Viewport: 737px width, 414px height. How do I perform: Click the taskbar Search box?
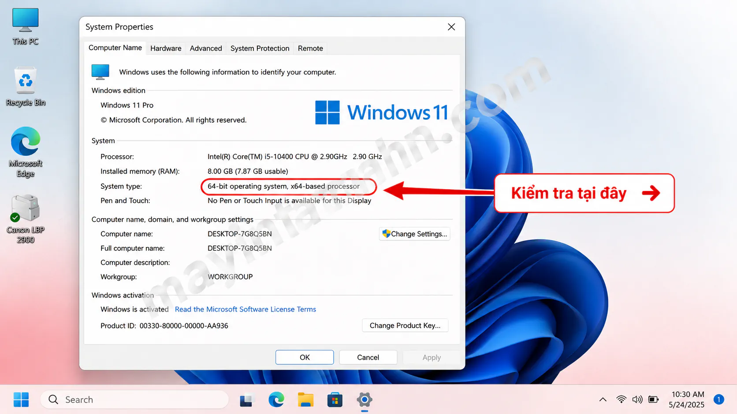[134, 399]
